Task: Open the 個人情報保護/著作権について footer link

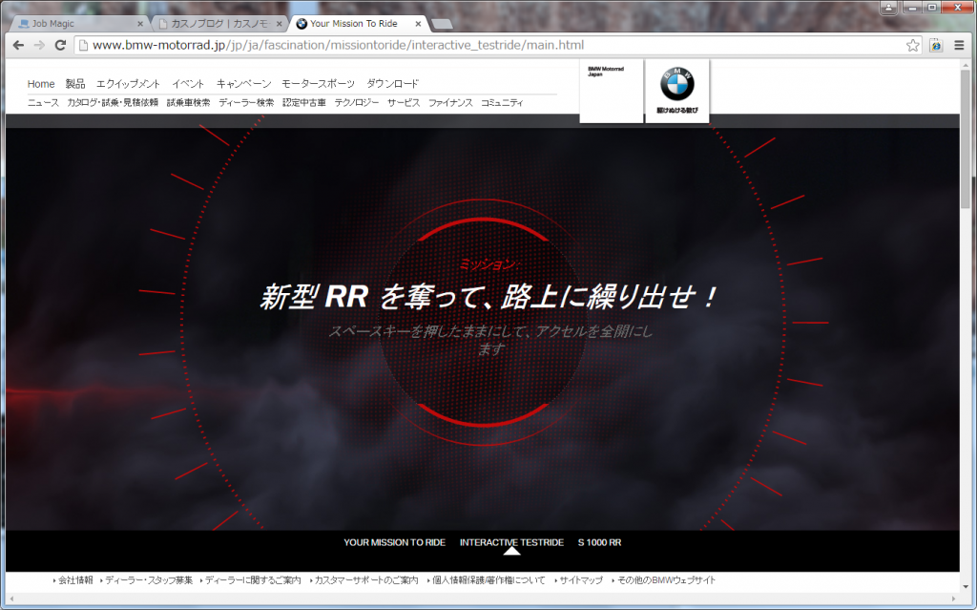Action: tap(488, 580)
